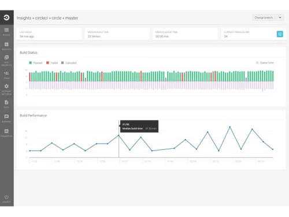Click the Current Parallelism card label

point(236,32)
